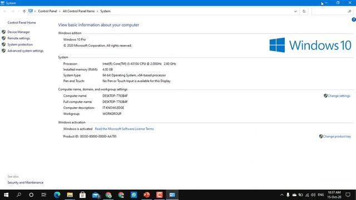Open the Windows Start menu

(6, 195)
